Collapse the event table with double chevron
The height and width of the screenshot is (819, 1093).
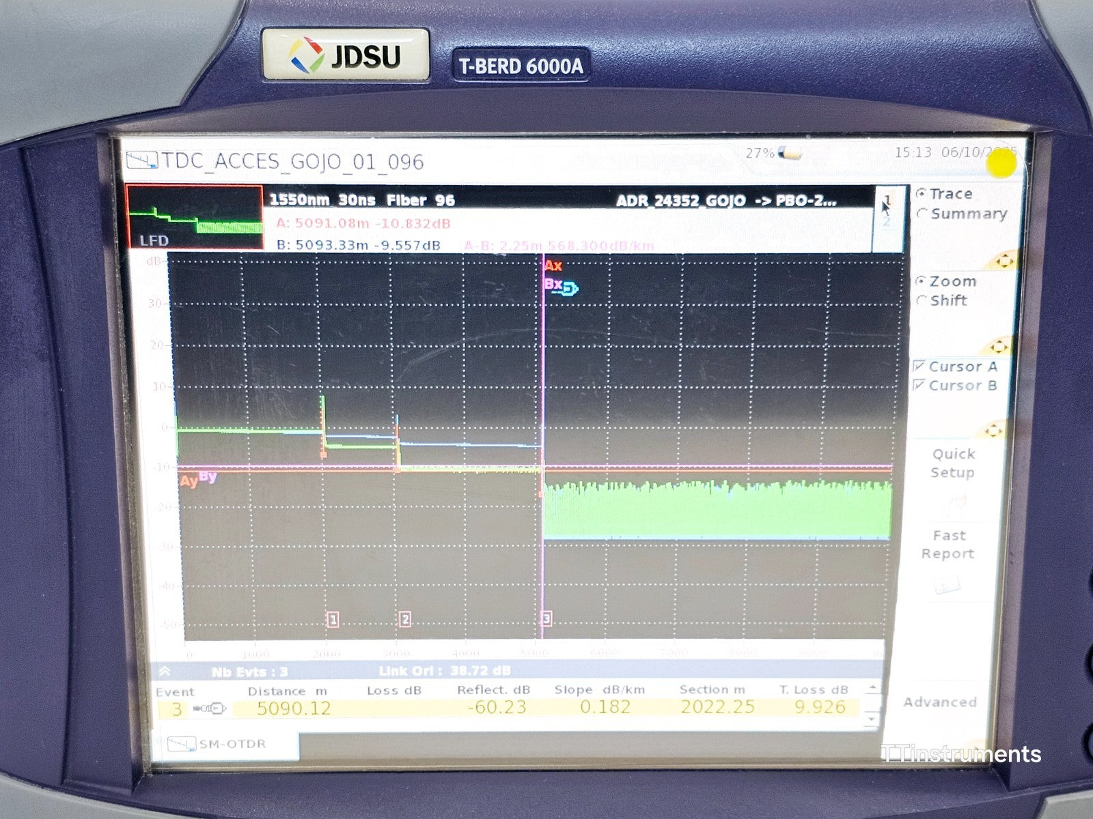click(x=165, y=672)
